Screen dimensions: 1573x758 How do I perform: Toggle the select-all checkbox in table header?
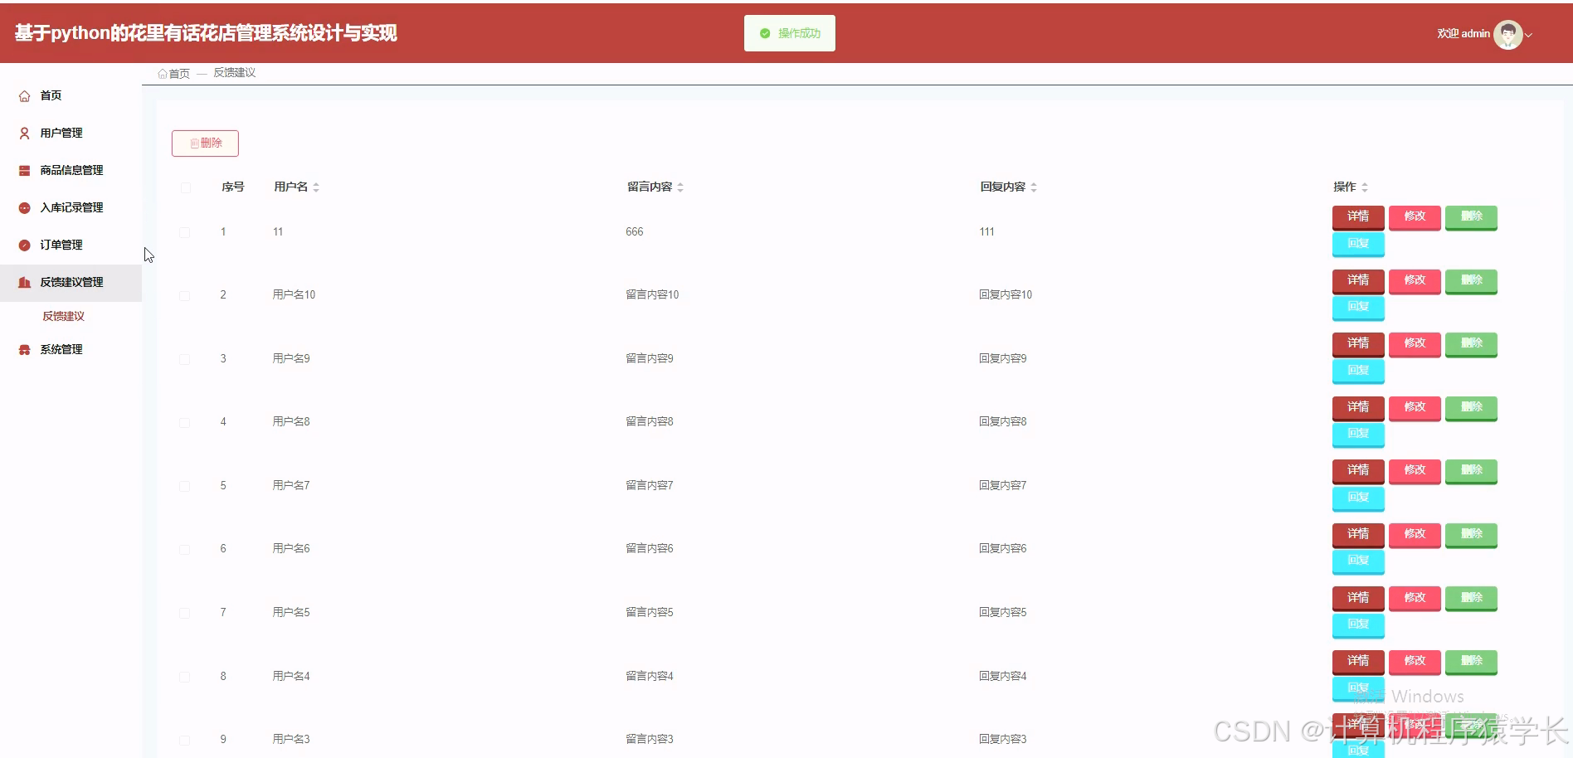185,187
